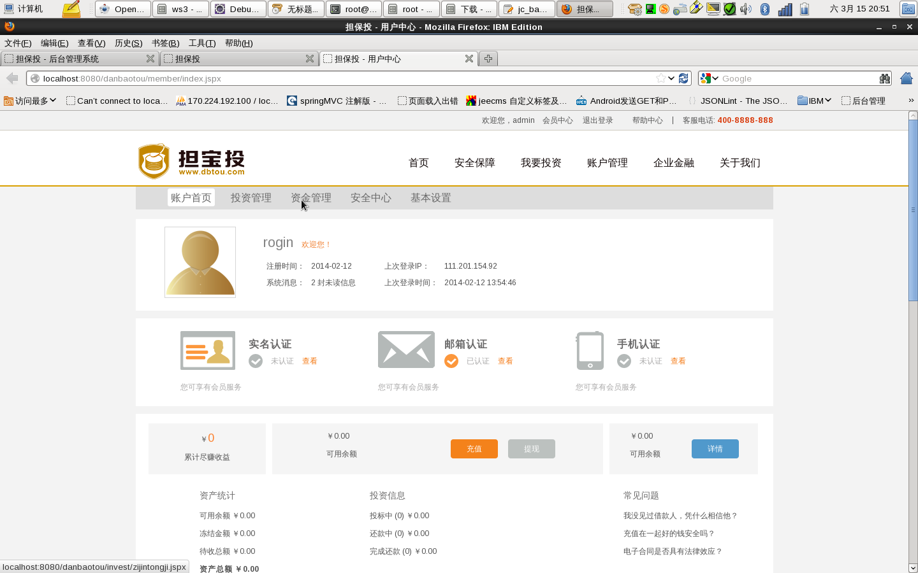Click the keyboard globe tray icon

(x=680, y=9)
